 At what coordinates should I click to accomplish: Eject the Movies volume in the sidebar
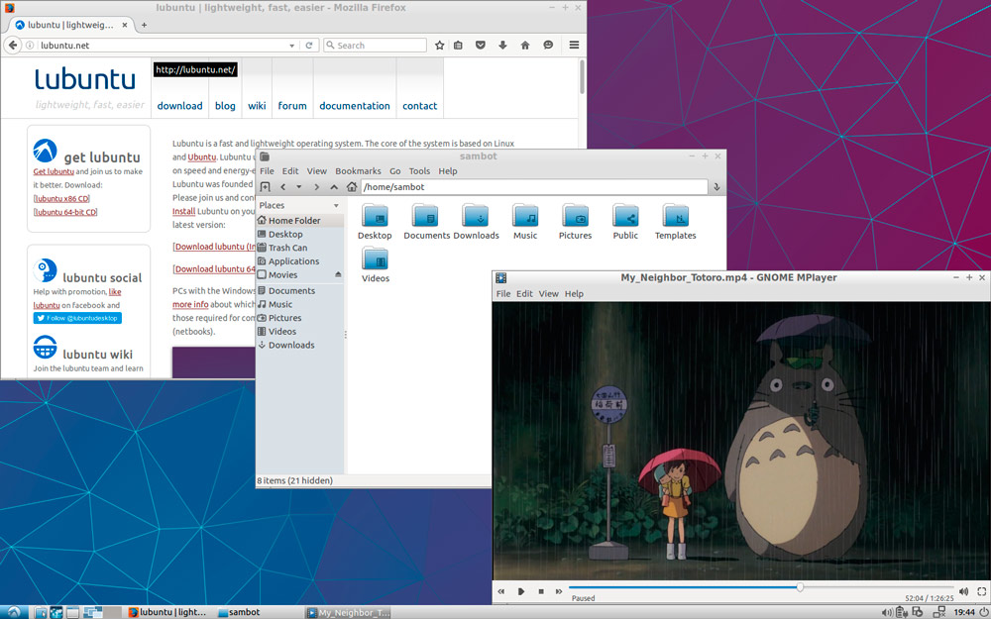tap(338, 274)
